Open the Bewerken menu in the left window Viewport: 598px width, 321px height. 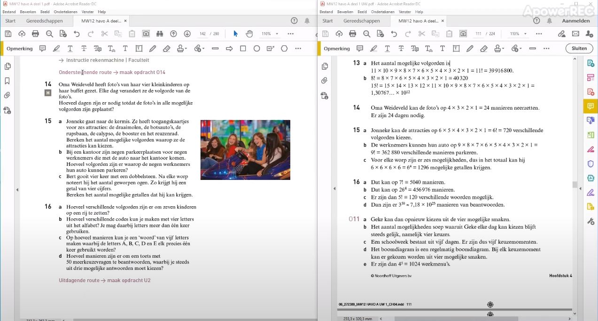click(28, 12)
